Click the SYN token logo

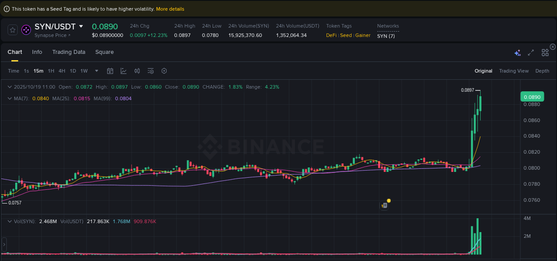26,29
